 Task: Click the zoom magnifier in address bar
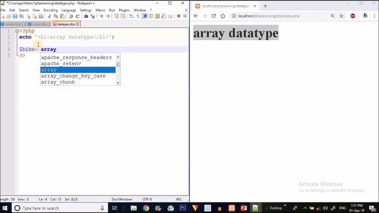tap(333, 16)
